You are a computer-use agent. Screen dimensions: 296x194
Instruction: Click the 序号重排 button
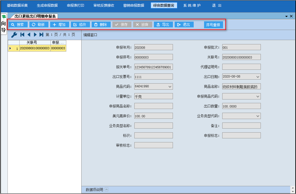coord(213,25)
